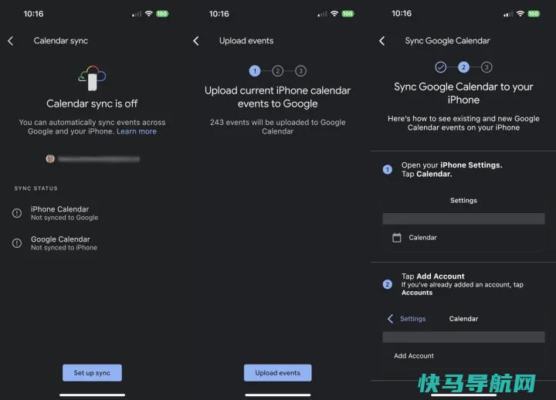556x400 pixels.
Task: Tap the account avatar picture
Action: click(x=50, y=159)
